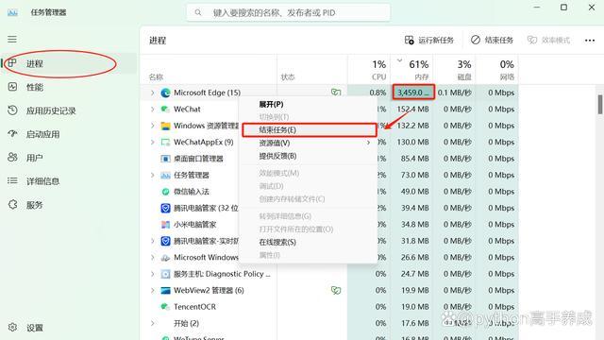Select the TencentOCR process row
The width and height of the screenshot is (604, 340).
point(328,307)
